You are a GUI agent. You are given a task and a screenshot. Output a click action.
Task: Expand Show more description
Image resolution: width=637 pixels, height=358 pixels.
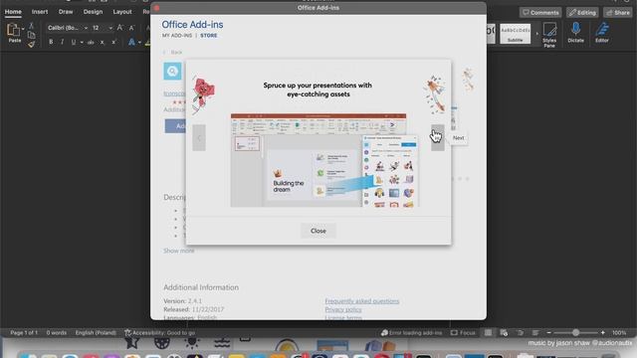[179, 251]
